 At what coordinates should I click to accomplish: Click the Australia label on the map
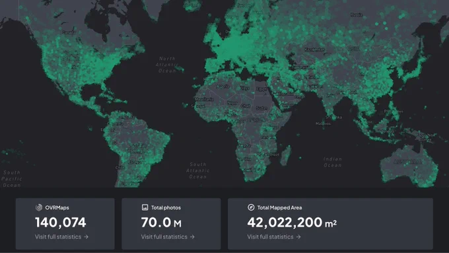pos(408,163)
